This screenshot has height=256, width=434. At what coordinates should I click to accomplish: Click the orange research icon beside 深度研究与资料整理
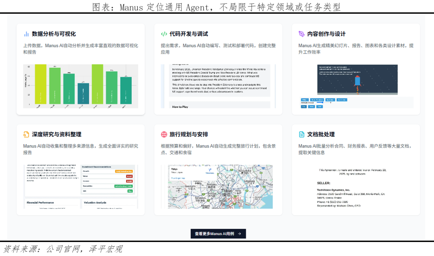tap(26, 134)
